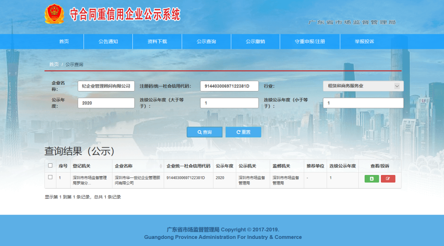Open the 举报投诉 tab
Screen dimensions: 444x246
point(365,41)
